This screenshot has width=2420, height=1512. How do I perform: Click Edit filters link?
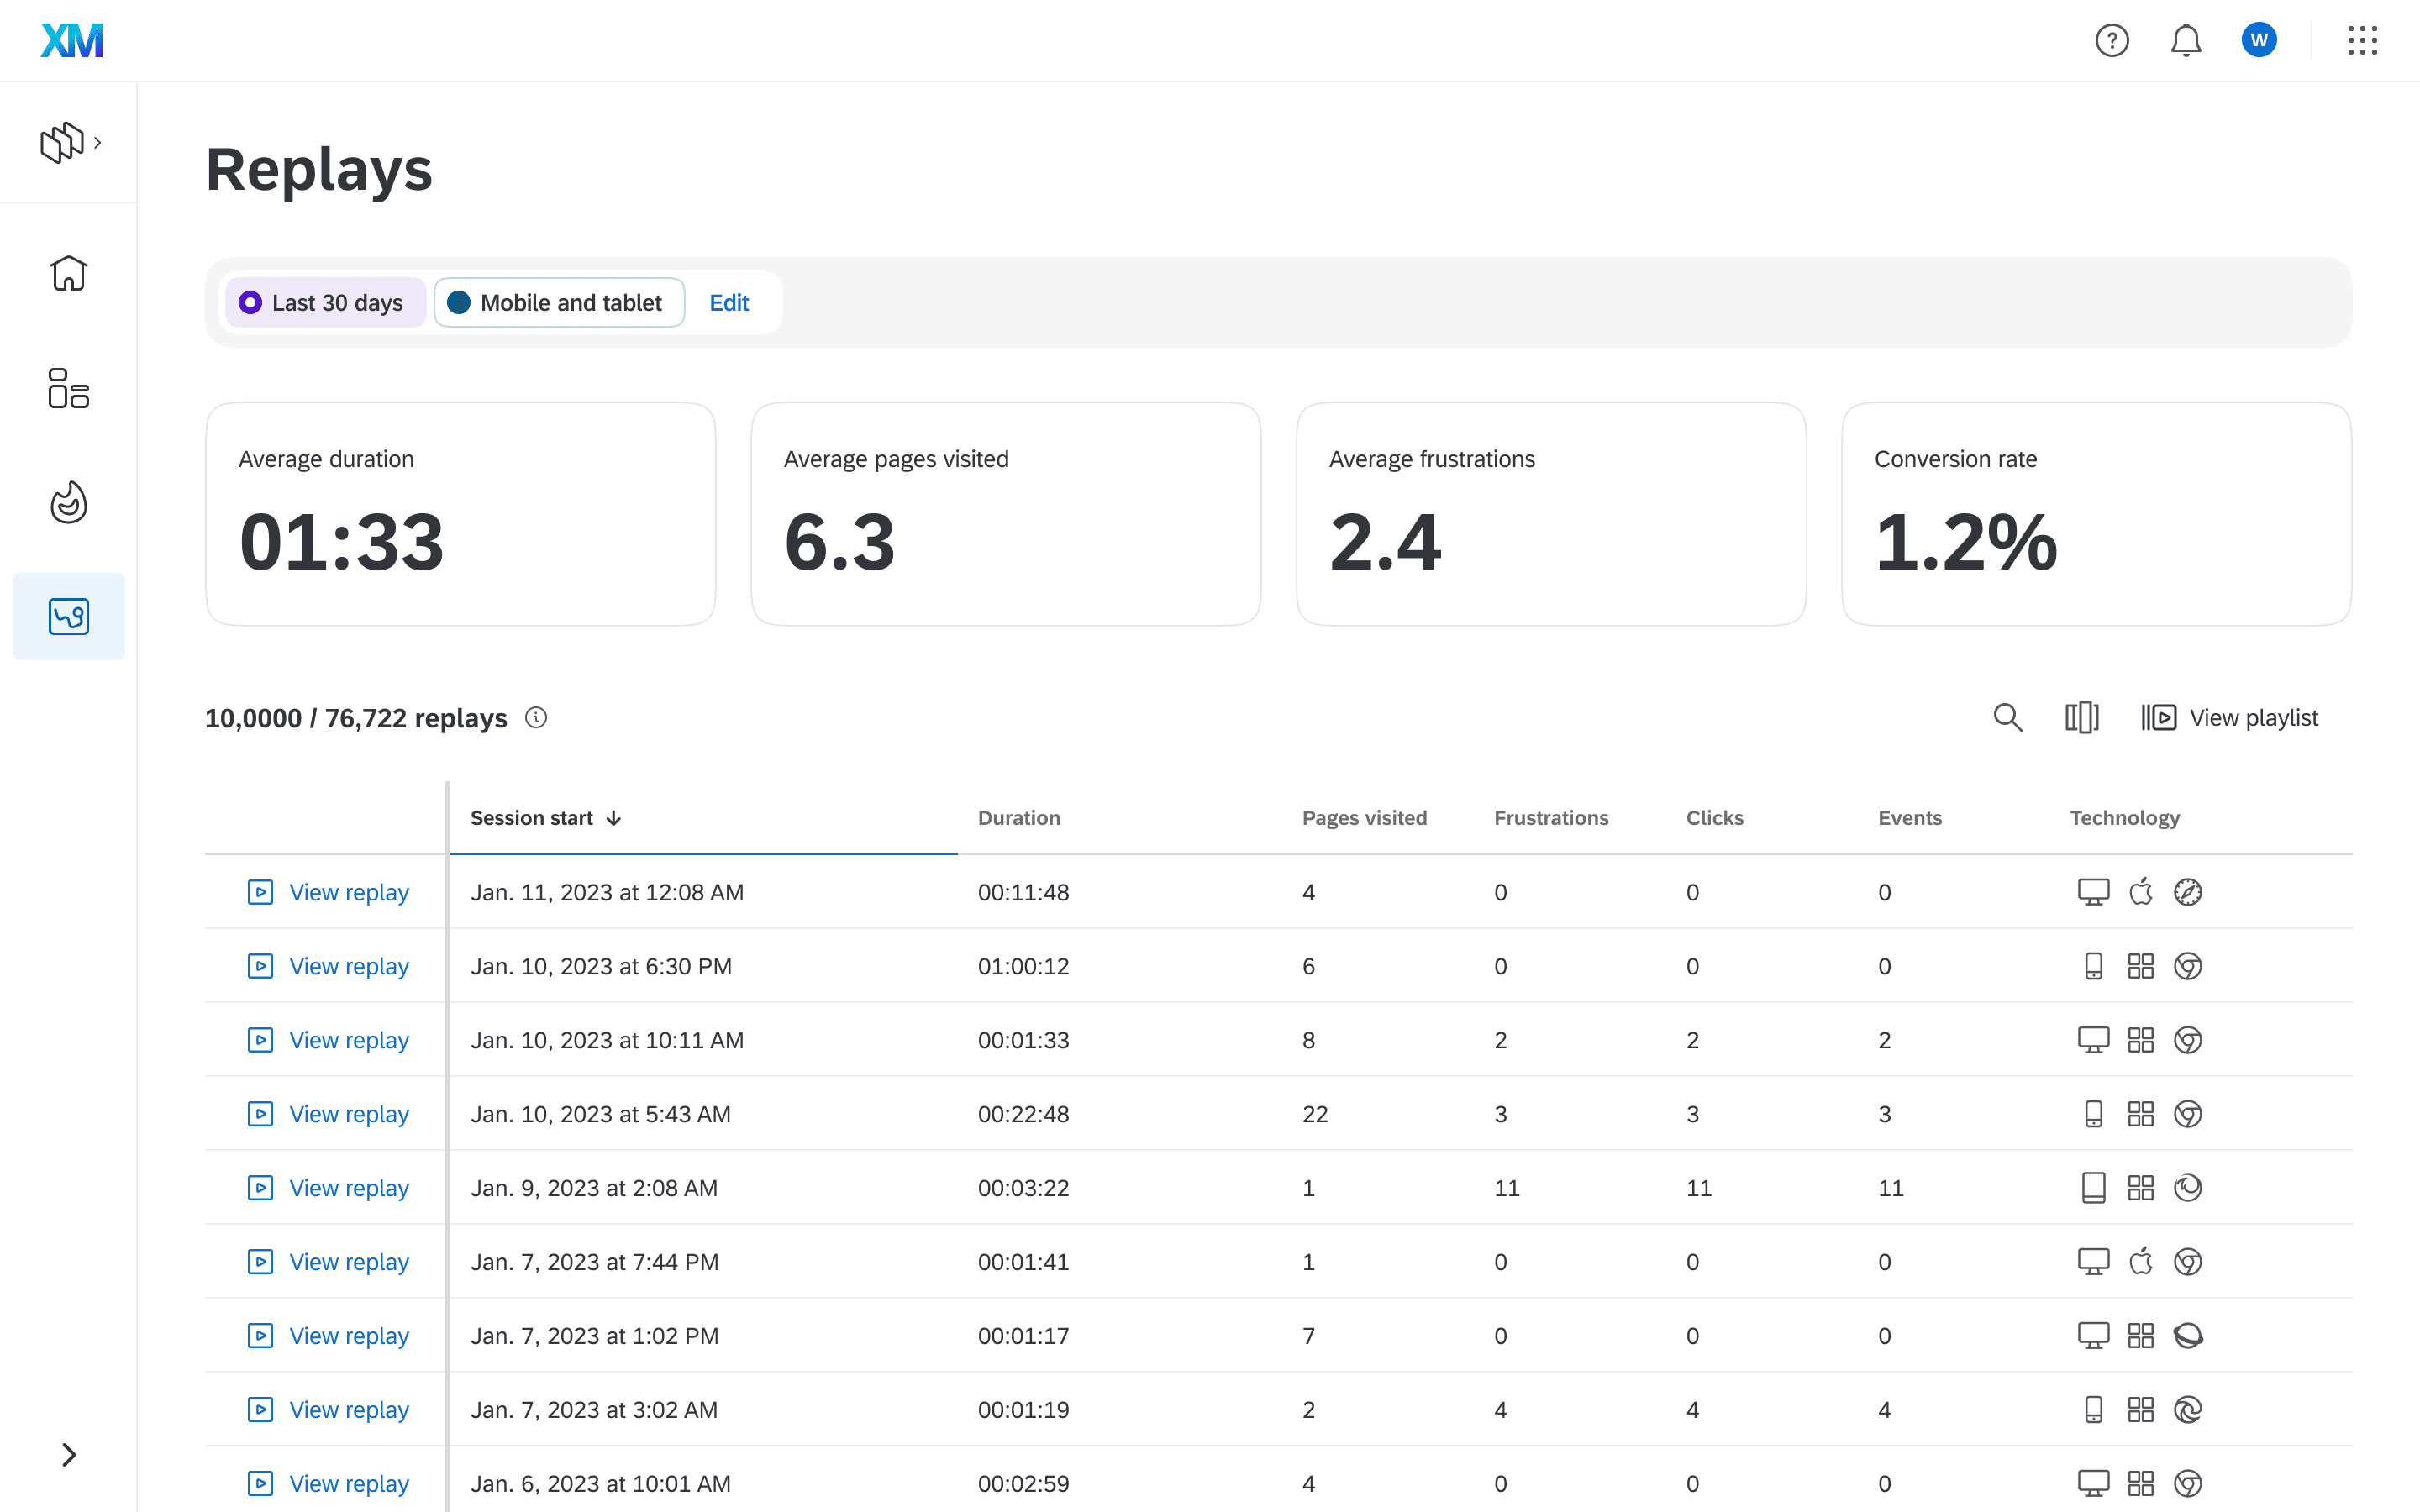[728, 303]
